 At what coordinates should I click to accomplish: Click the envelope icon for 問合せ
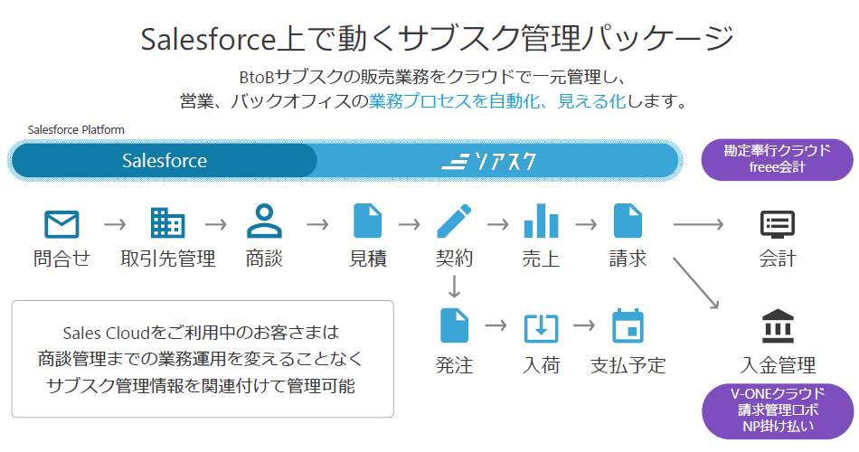(61, 224)
